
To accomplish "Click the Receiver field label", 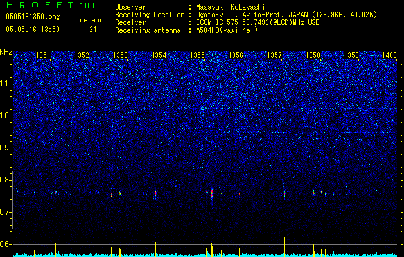I will click(x=130, y=22).
